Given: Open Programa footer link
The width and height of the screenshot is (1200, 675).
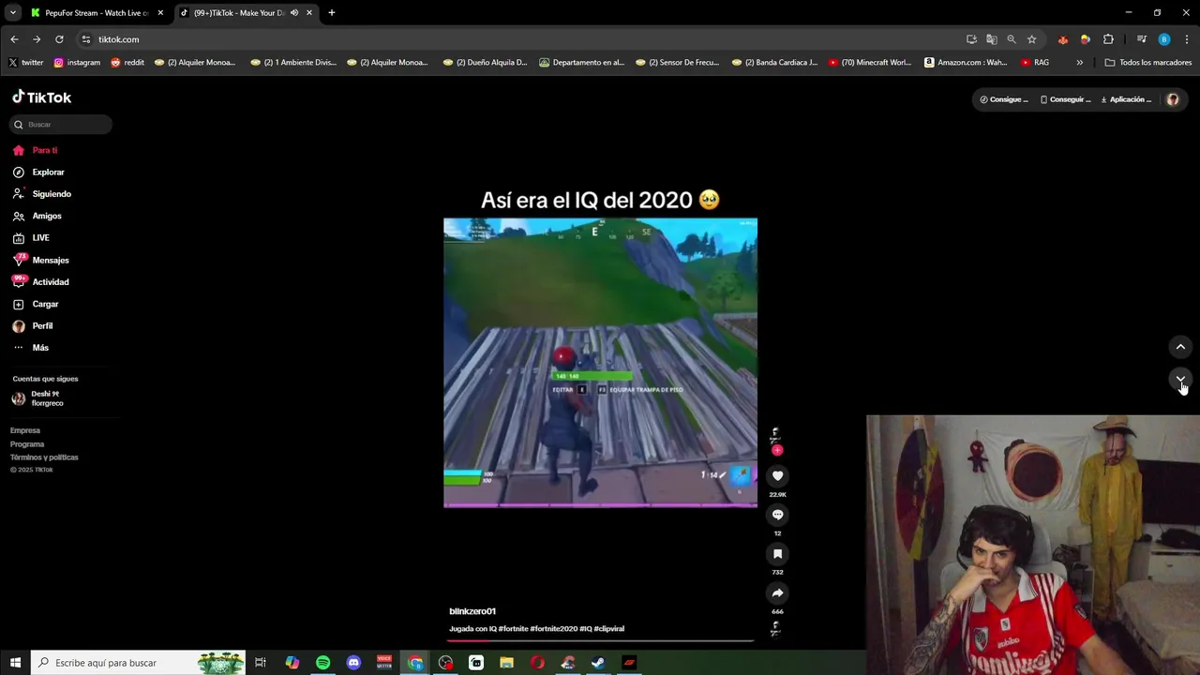Looking at the screenshot, I should coord(27,444).
